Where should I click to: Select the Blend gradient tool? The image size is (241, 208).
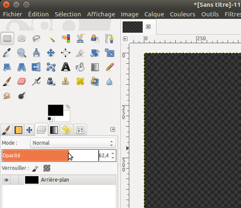pyautogui.click(x=95, y=67)
